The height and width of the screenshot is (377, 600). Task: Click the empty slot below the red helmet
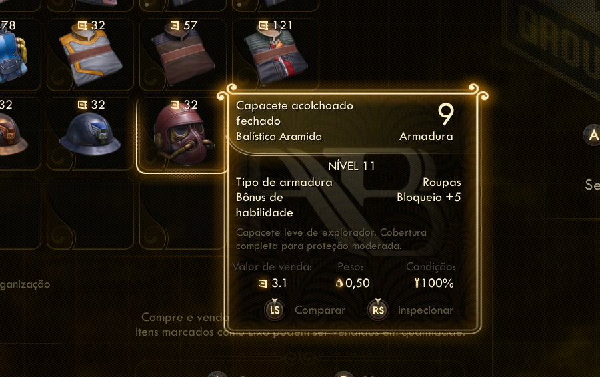click(x=182, y=213)
